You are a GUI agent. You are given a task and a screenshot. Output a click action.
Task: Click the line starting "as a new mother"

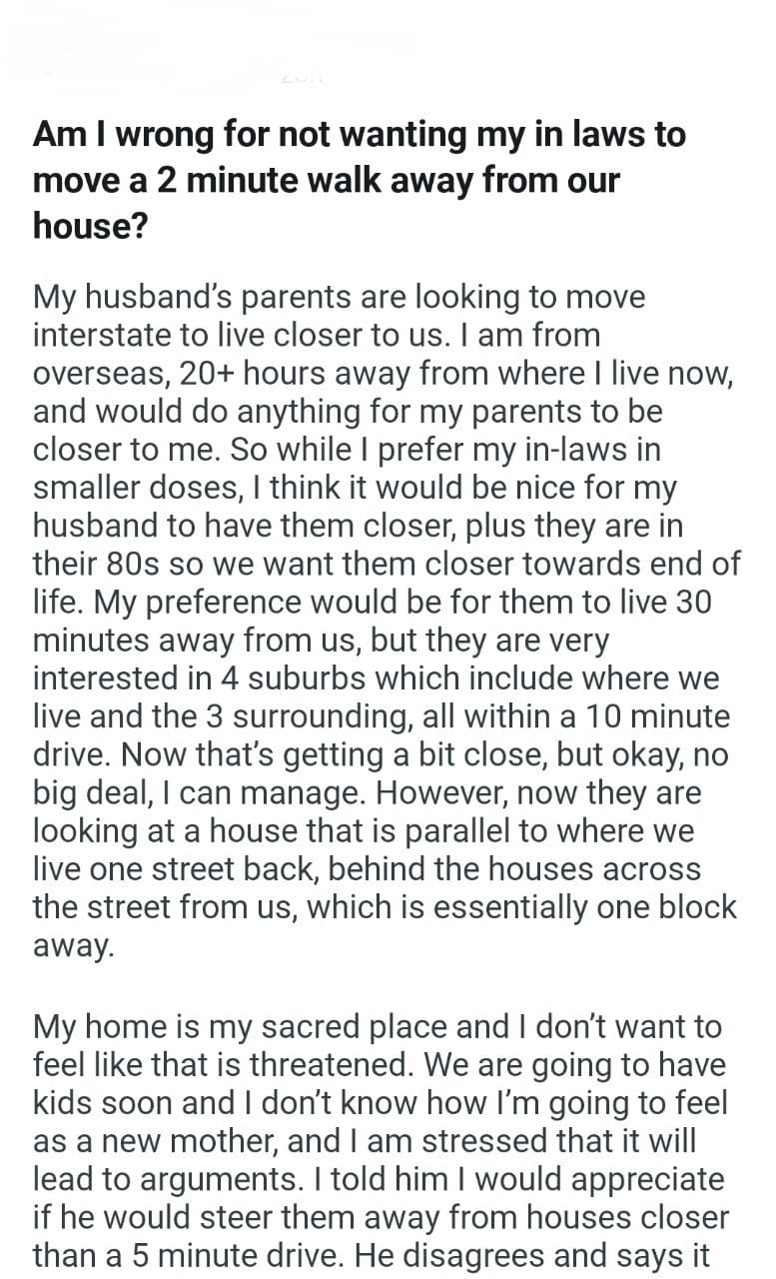[366, 1140]
